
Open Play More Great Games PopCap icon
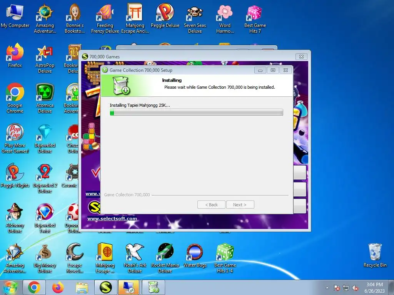pyautogui.click(x=15, y=138)
